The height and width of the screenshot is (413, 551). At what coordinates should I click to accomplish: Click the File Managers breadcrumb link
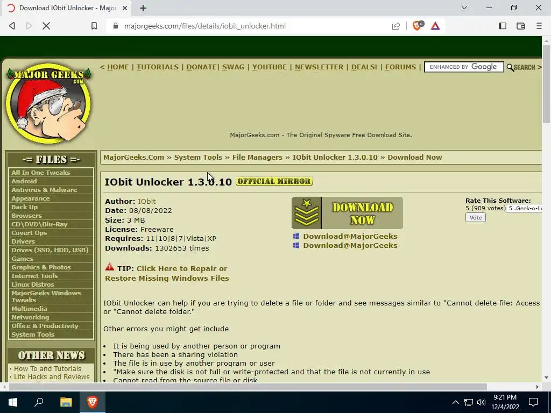coord(257,158)
